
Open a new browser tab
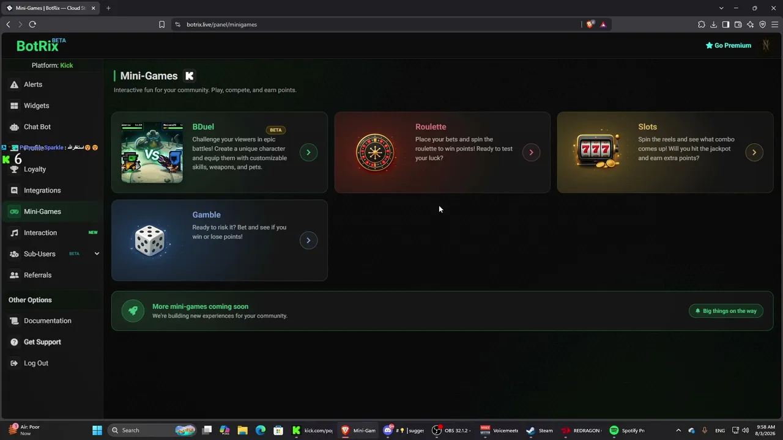[x=108, y=8]
